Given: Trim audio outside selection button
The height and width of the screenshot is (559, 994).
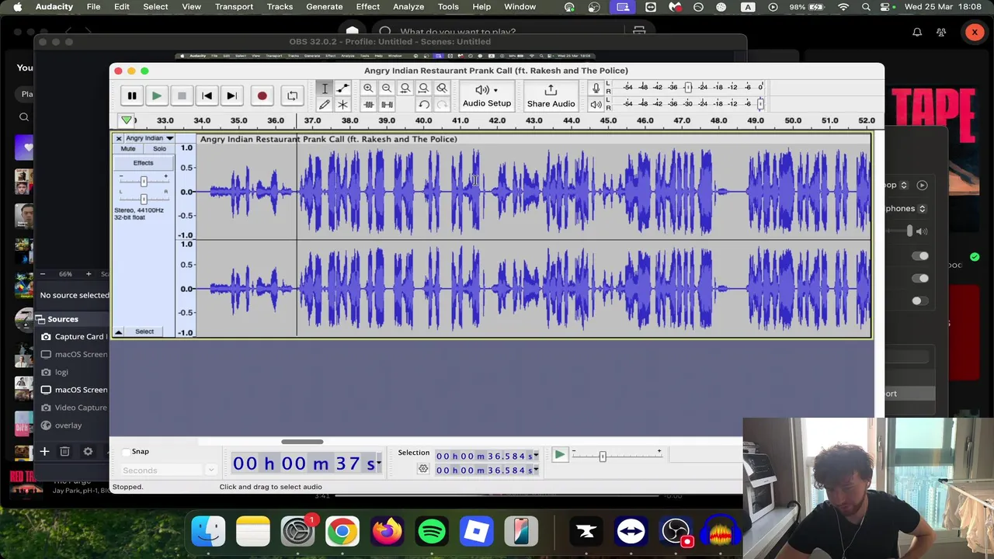Looking at the screenshot, I should pyautogui.click(x=368, y=104).
